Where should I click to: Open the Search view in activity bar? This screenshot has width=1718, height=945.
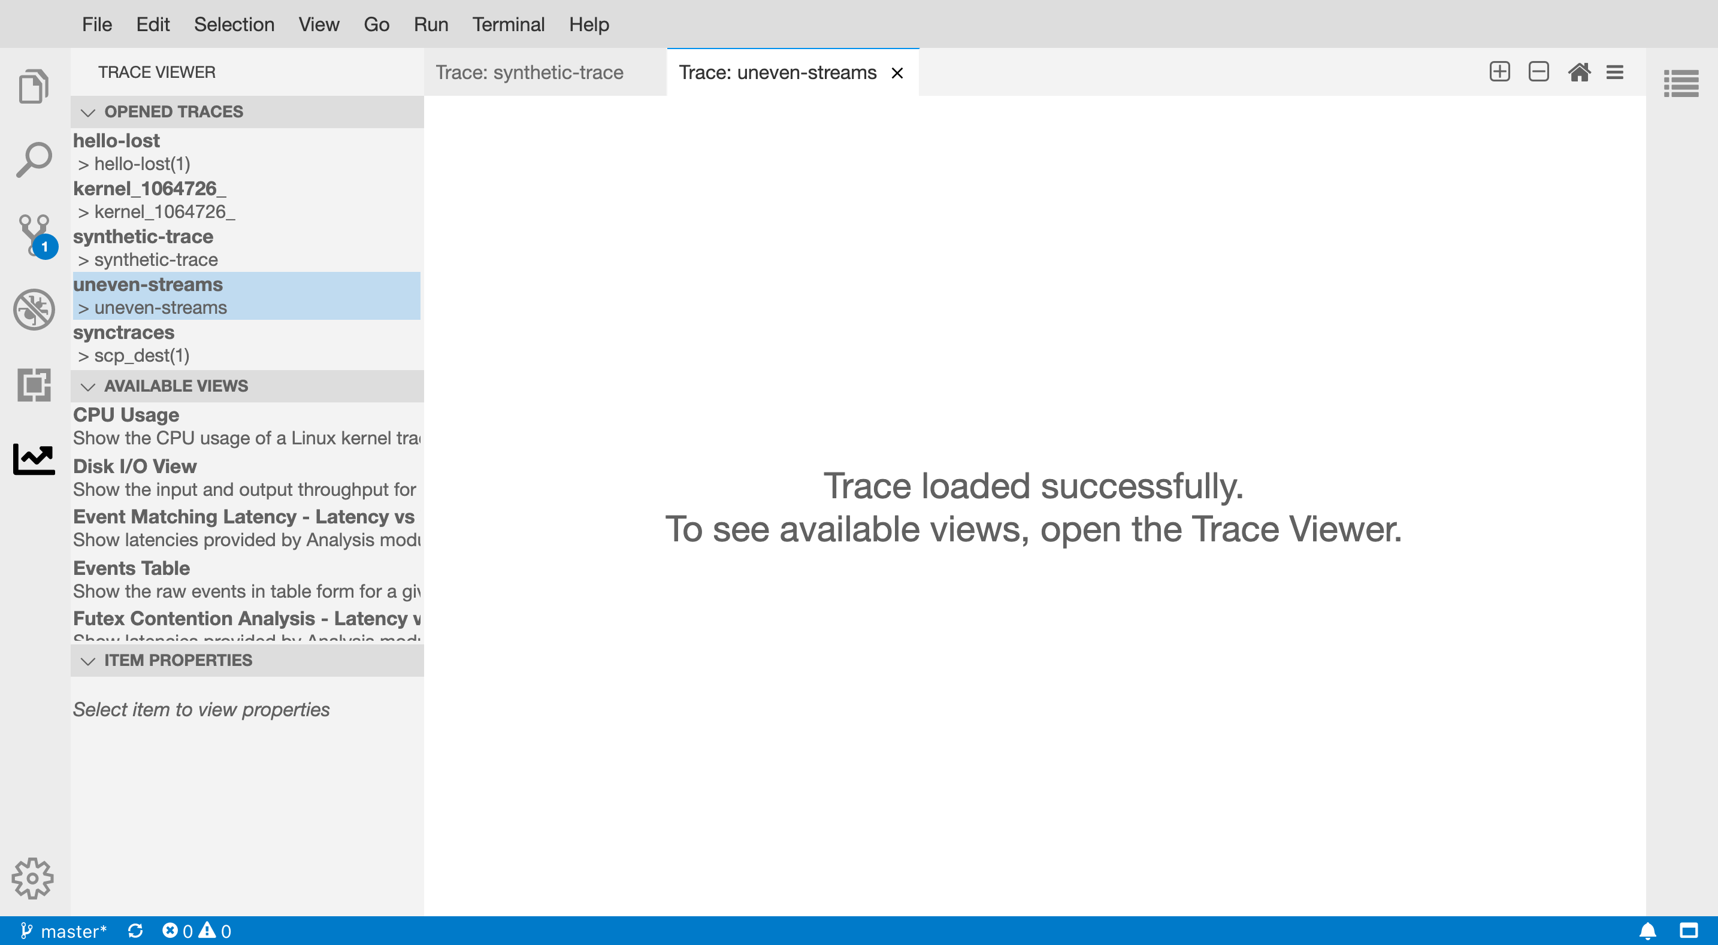coord(34,160)
